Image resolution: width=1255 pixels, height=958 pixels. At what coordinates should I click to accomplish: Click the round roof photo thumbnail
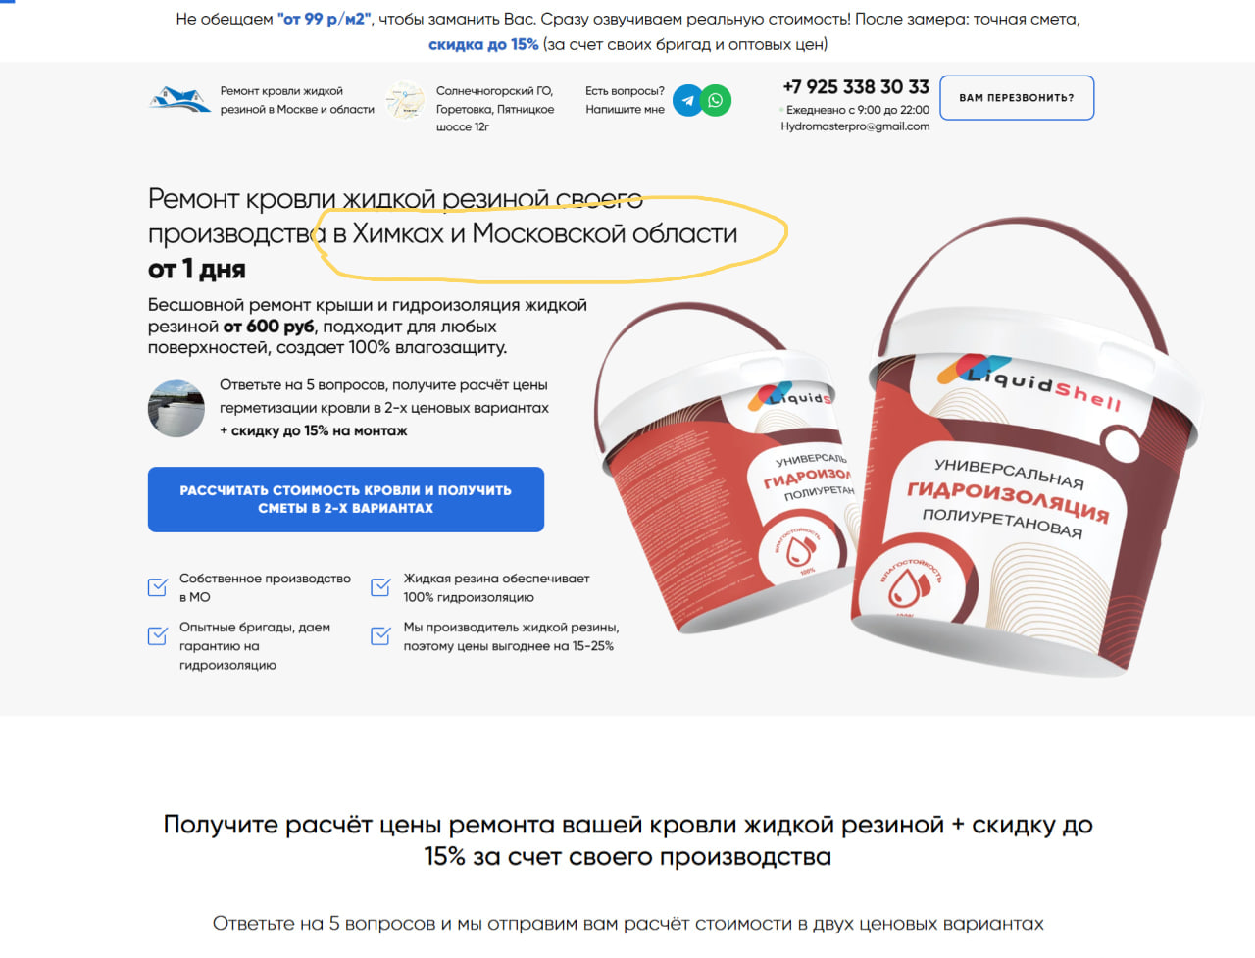point(176,408)
